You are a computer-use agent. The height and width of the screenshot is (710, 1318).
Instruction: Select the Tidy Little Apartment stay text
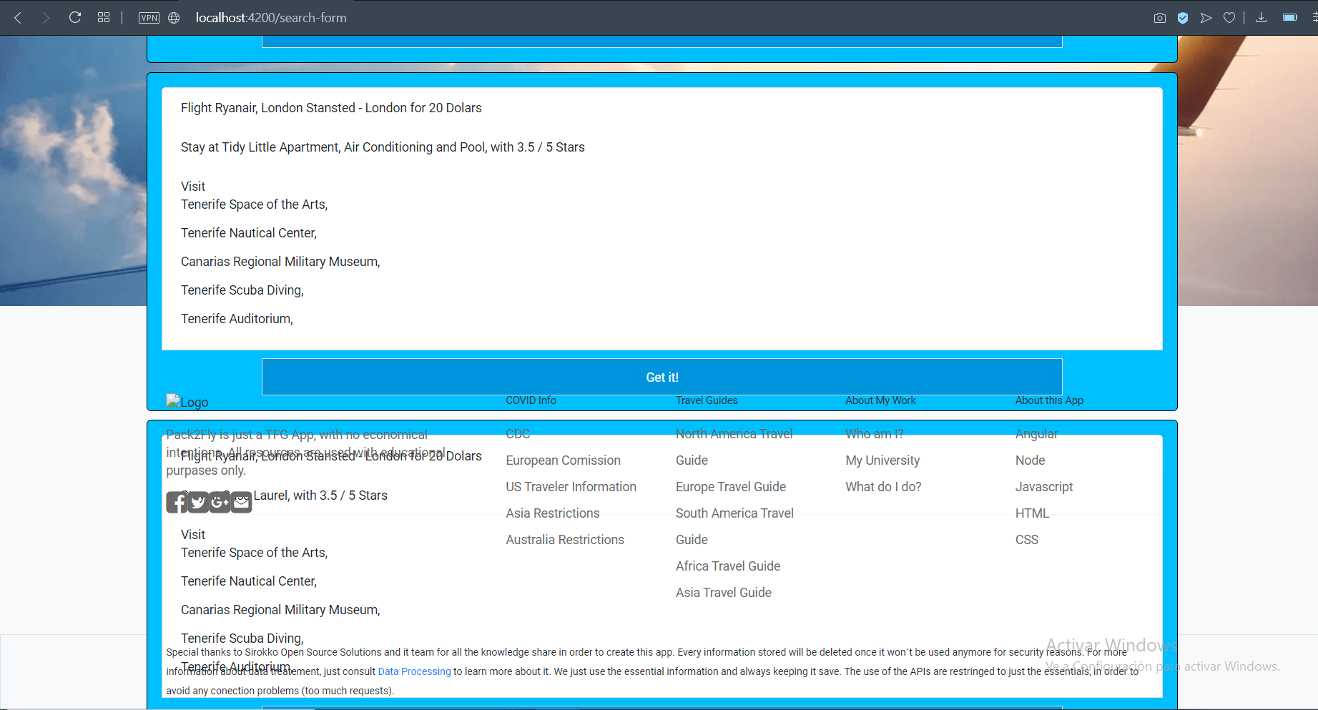(383, 147)
